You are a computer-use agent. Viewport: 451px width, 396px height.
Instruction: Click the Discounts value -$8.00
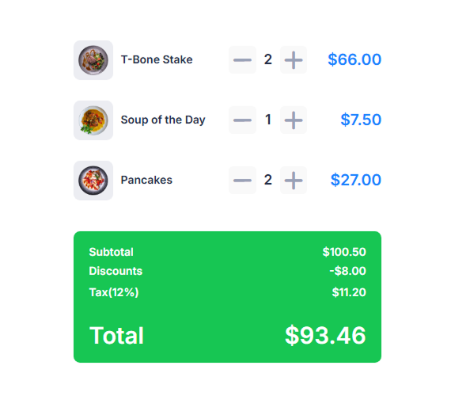(x=347, y=271)
